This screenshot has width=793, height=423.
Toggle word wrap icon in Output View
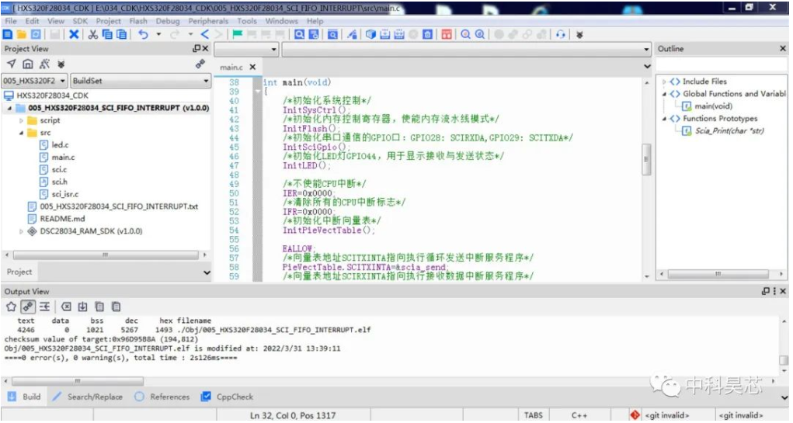[x=44, y=307]
